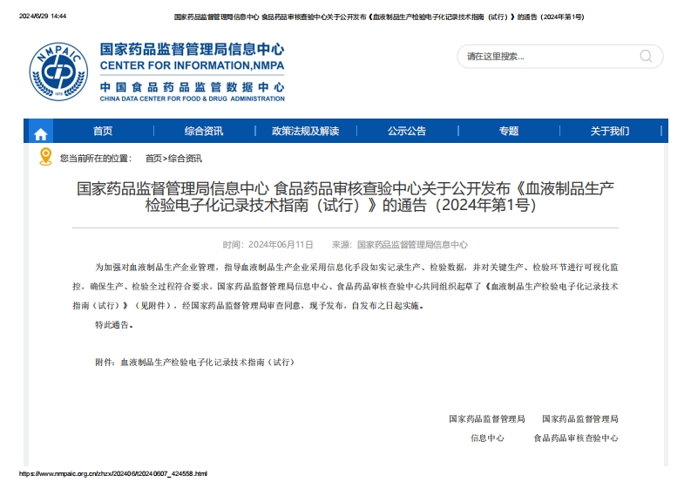691x489 pixels.
Task: Open the 首页 navigation menu item
Action: [x=103, y=132]
